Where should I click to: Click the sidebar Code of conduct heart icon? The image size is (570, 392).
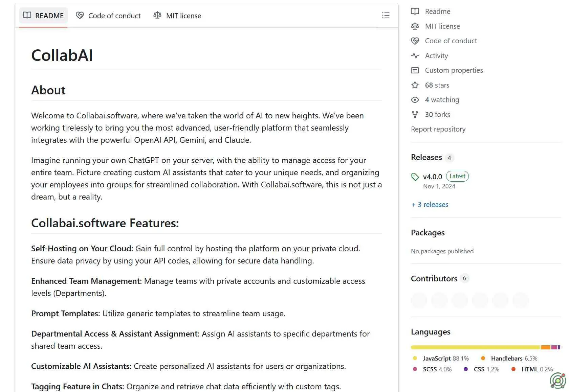pyautogui.click(x=415, y=41)
